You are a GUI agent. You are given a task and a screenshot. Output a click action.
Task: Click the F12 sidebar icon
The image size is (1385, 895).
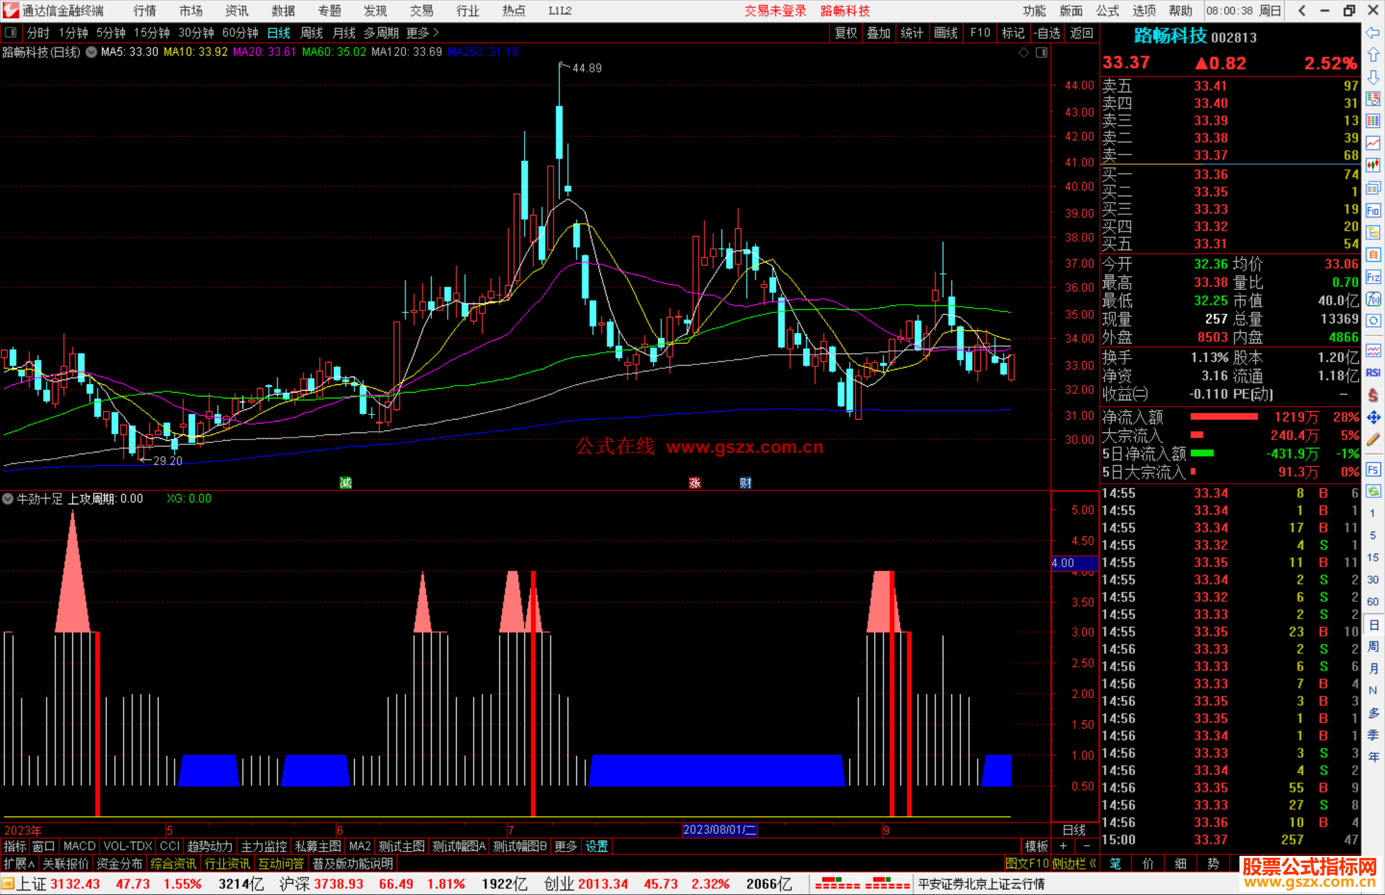1373,277
